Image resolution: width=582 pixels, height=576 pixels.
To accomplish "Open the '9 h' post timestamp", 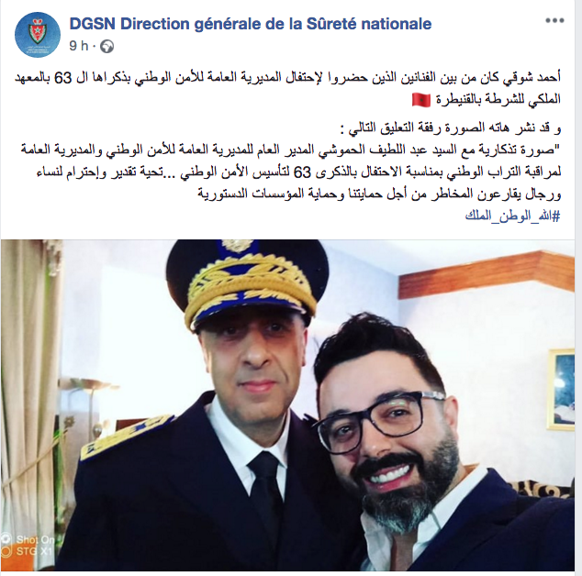I will 79,46.
